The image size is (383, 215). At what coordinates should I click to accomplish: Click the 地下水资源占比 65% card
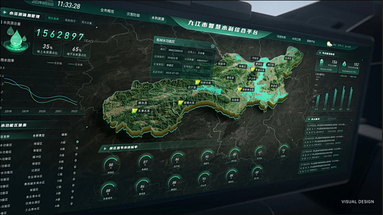(x=77, y=51)
